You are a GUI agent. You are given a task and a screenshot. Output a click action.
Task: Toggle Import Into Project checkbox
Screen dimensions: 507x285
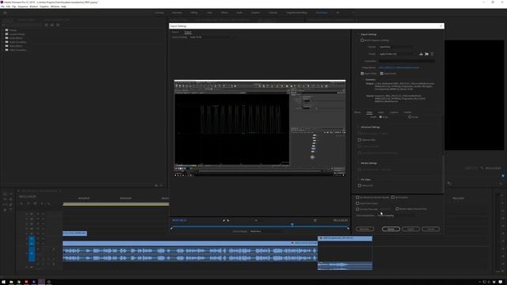357,203
